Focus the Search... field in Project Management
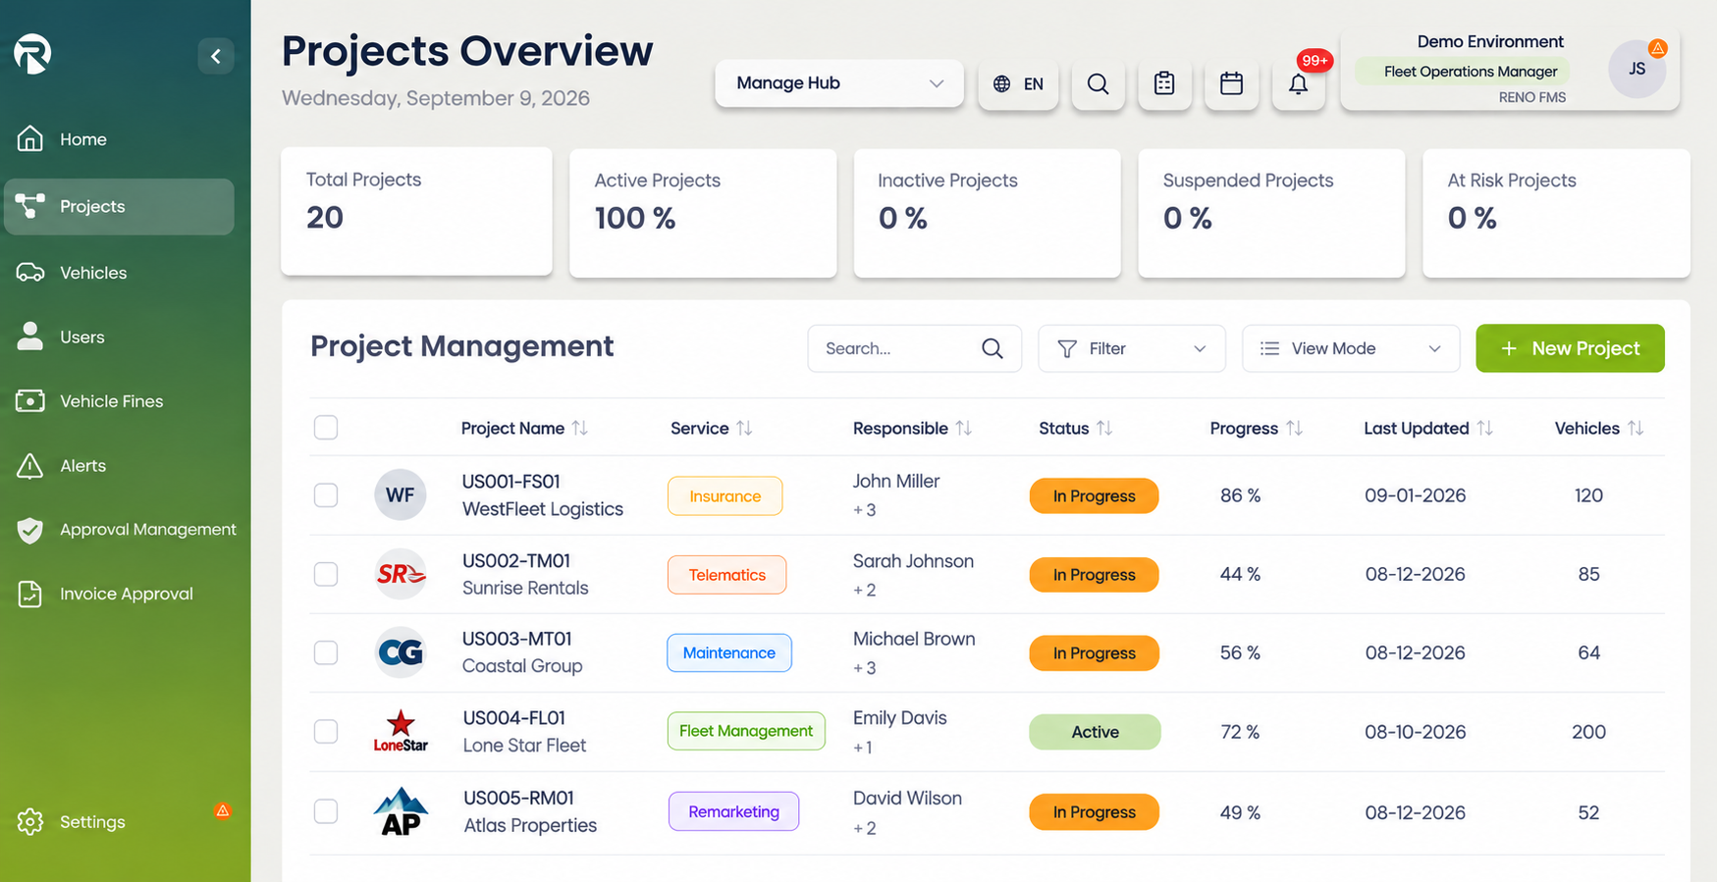Image resolution: width=1717 pixels, height=882 pixels. click(x=915, y=348)
